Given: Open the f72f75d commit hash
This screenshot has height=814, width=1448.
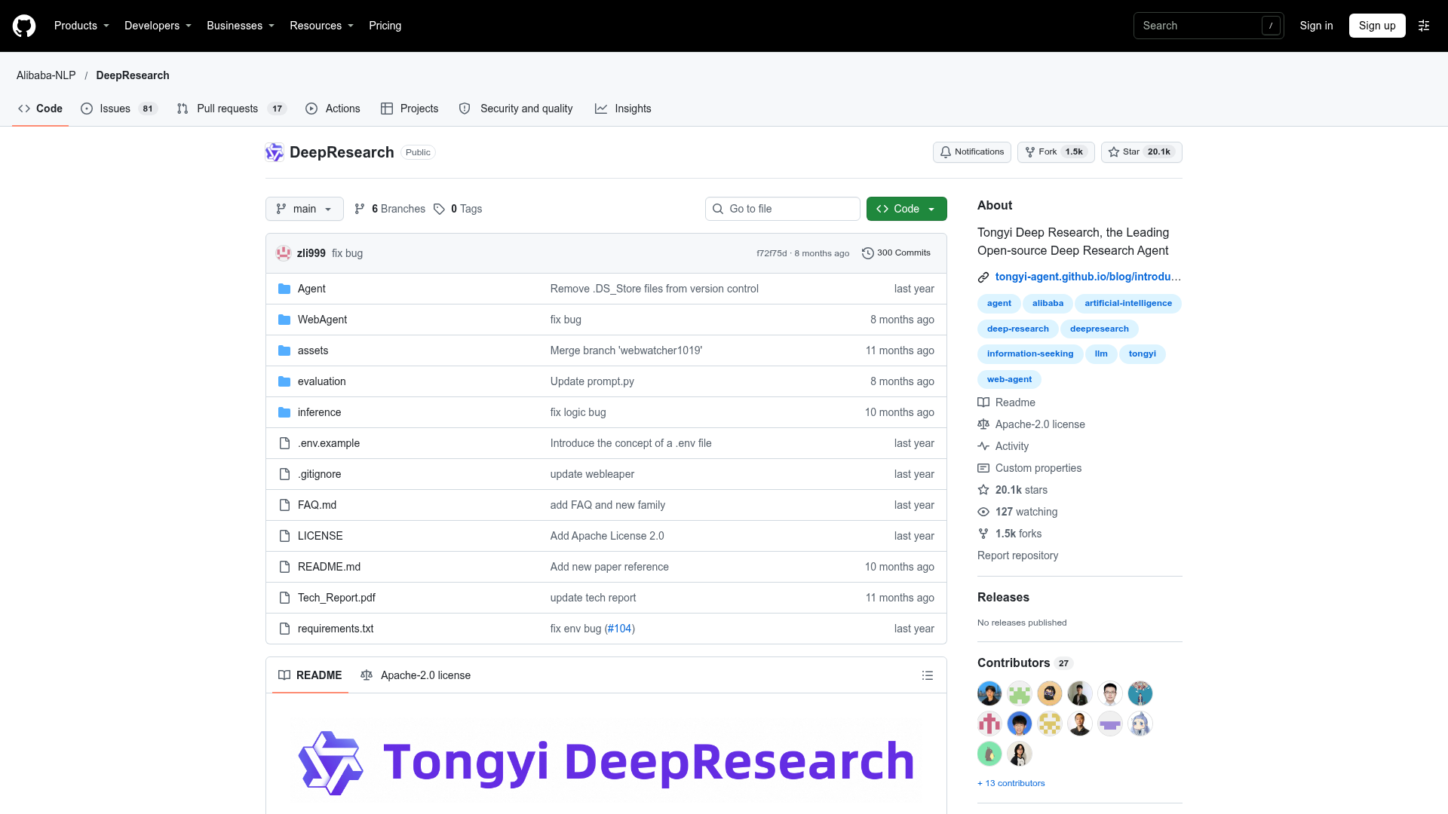Looking at the screenshot, I should 772,253.
